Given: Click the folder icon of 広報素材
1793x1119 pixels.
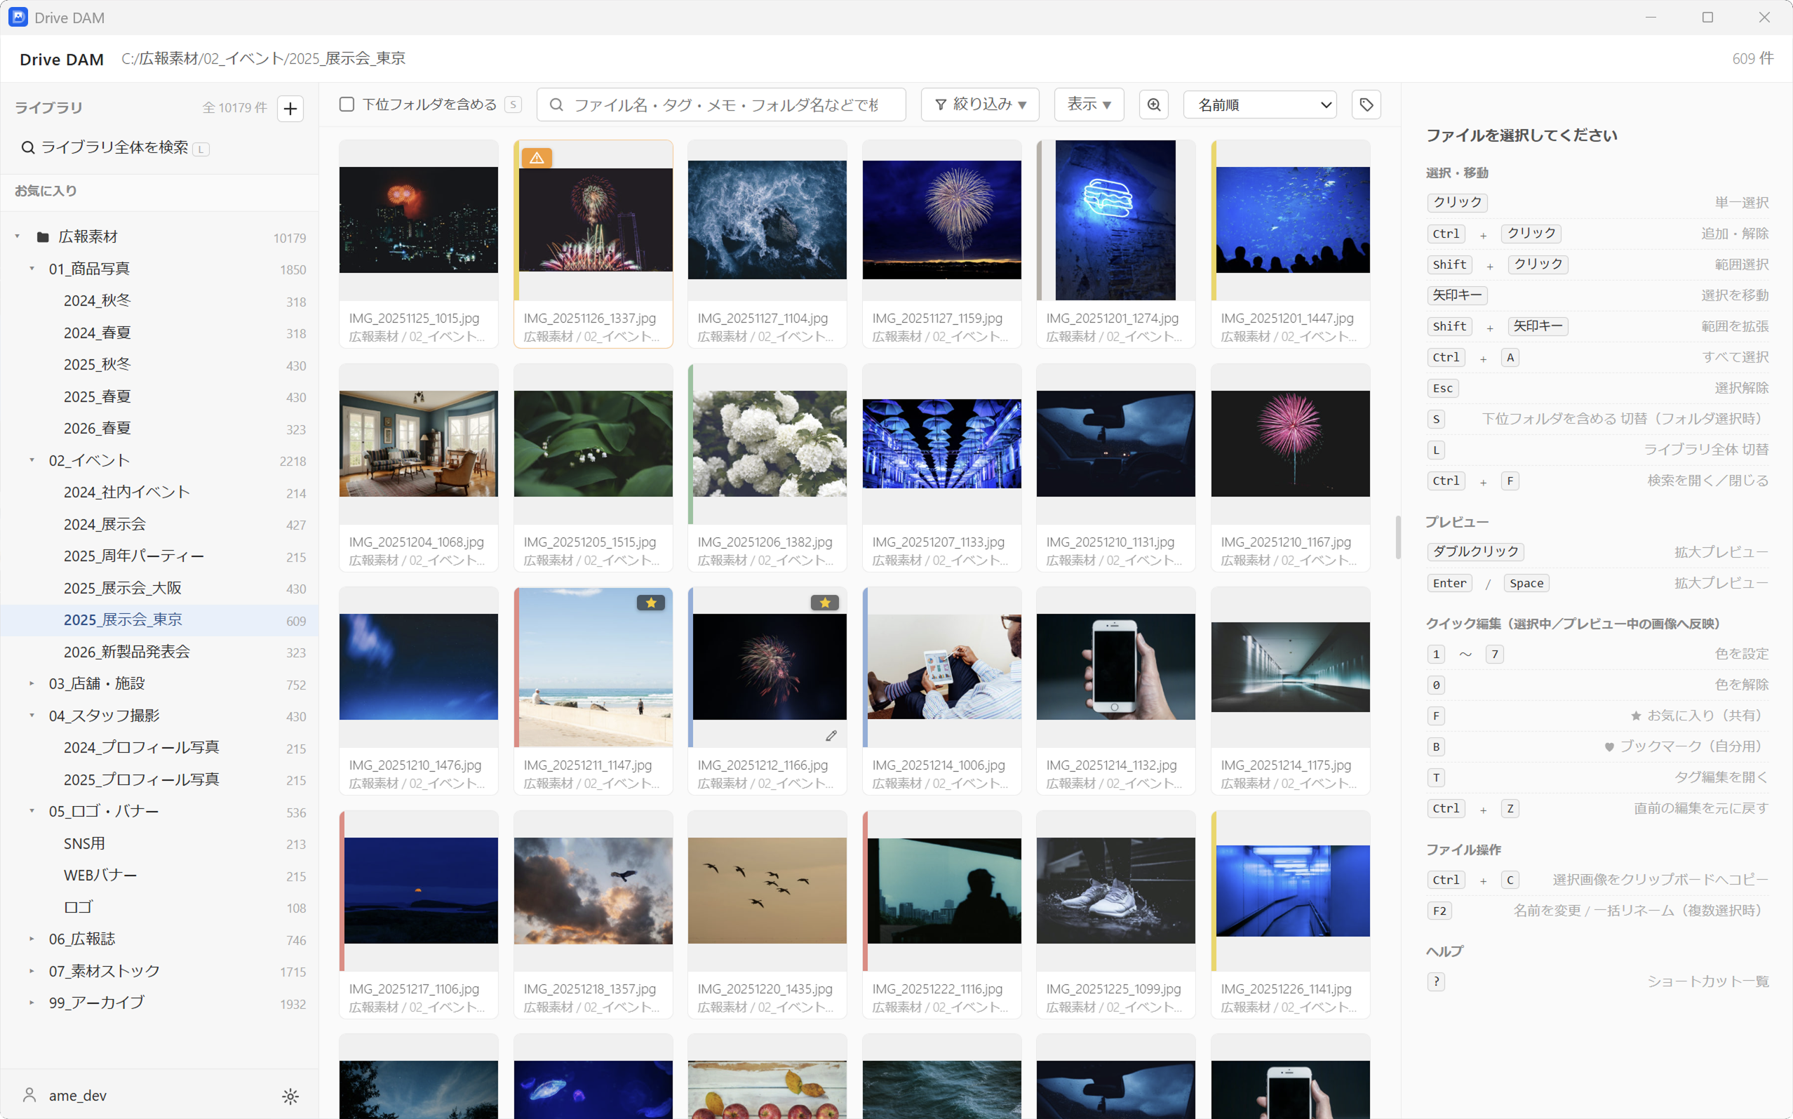Looking at the screenshot, I should pyautogui.click(x=43, y=237).
